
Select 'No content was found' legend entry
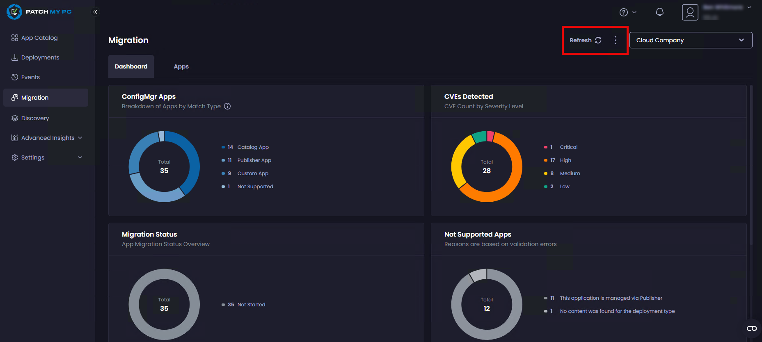(x=609, y=311)
